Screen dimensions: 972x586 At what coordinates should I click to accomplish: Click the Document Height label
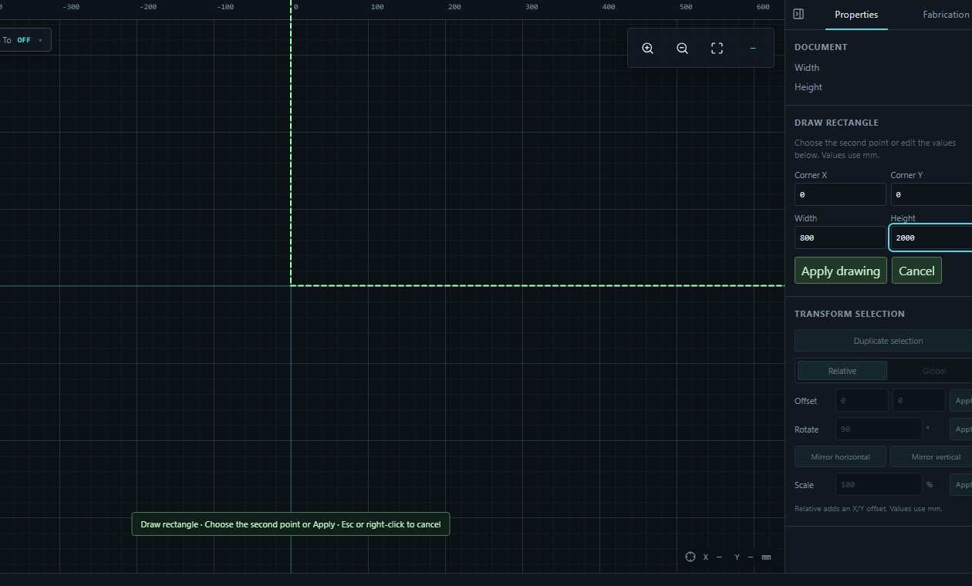click(x=808, y=87)
